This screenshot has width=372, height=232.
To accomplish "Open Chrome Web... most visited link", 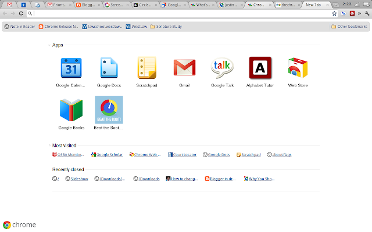I will coord(145,155).
